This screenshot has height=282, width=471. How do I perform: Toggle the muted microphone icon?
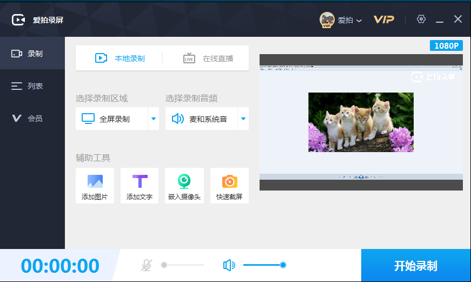[146, 265]
